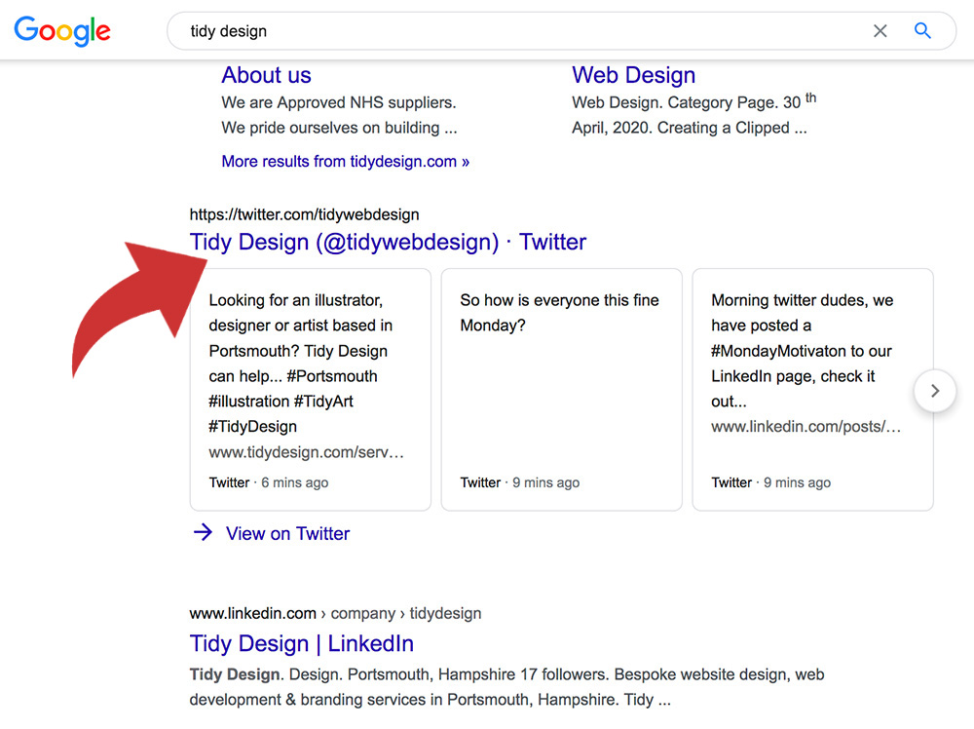This screenshot has width=974, height=729.
Task: Click the magnifying glass search icon
Action: coord(922,30)
